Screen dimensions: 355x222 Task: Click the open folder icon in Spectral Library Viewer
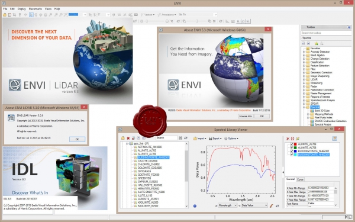click(123, 138)
